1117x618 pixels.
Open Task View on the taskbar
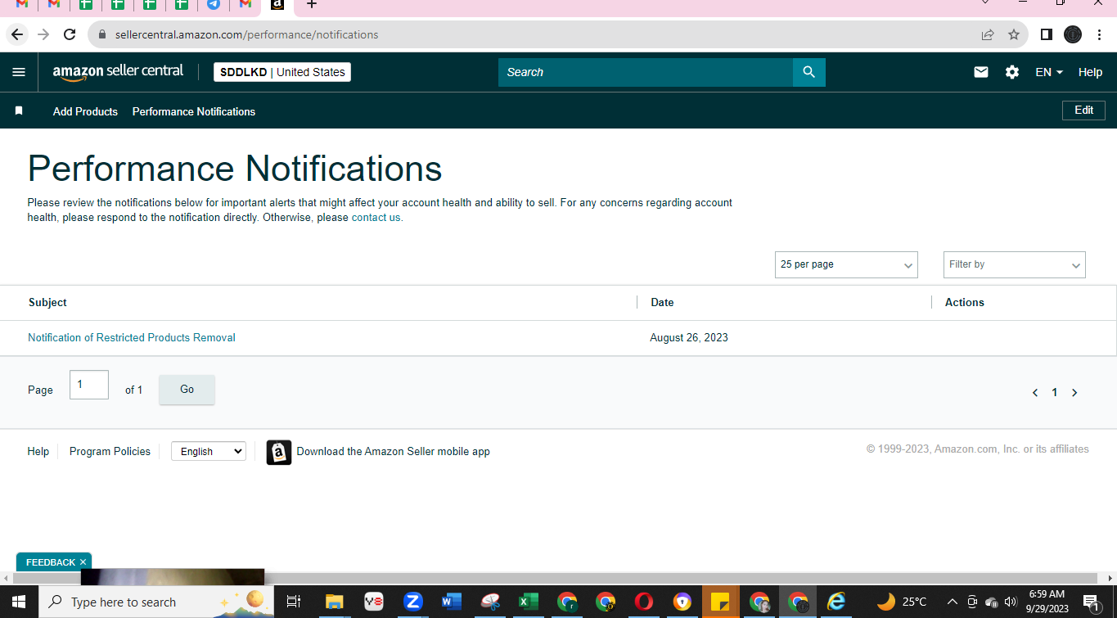294,602
